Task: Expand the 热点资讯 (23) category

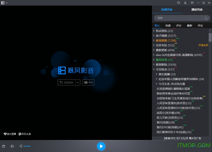Action: pyautogui.click(x=154, y=31)
